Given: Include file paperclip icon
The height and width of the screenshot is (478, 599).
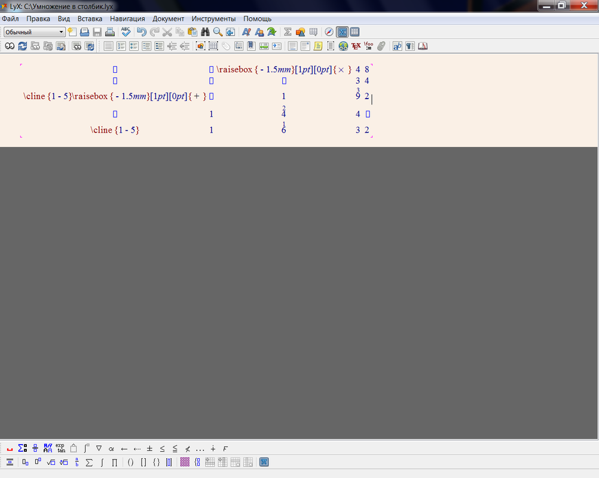Looking at the screenshot, I should pyautogui.click(x=381, y=46).
